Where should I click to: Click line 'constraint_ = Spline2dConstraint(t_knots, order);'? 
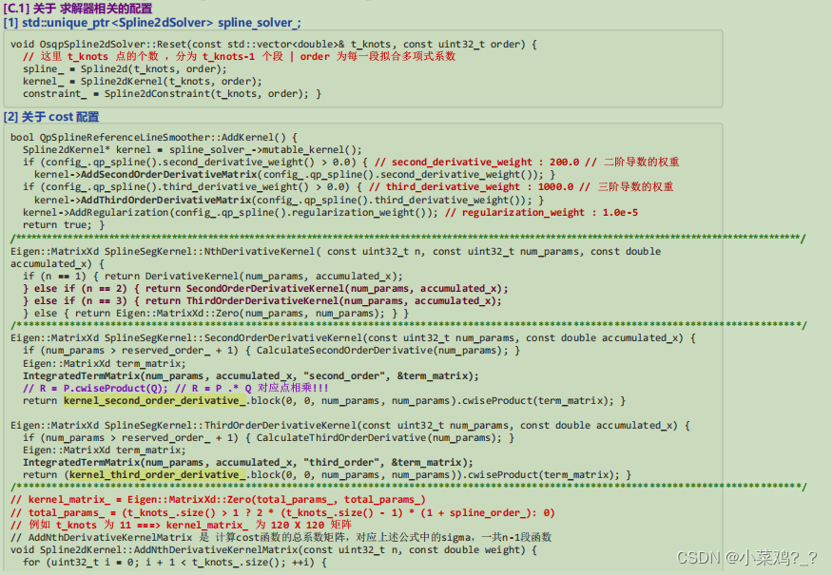coord(172,94)
